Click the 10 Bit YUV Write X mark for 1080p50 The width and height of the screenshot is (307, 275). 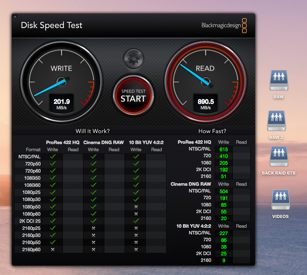pyautogui.click(x=136, y=207)
